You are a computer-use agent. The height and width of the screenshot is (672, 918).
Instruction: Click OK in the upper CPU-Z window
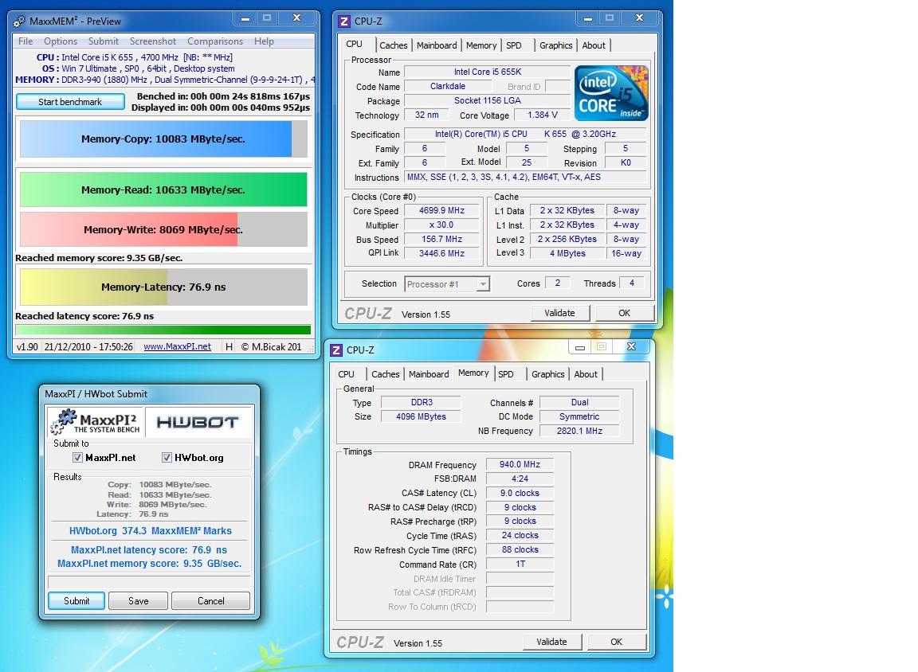click(624, 313)
